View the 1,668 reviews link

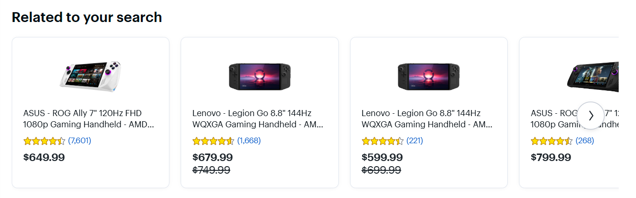pos(249,140)
